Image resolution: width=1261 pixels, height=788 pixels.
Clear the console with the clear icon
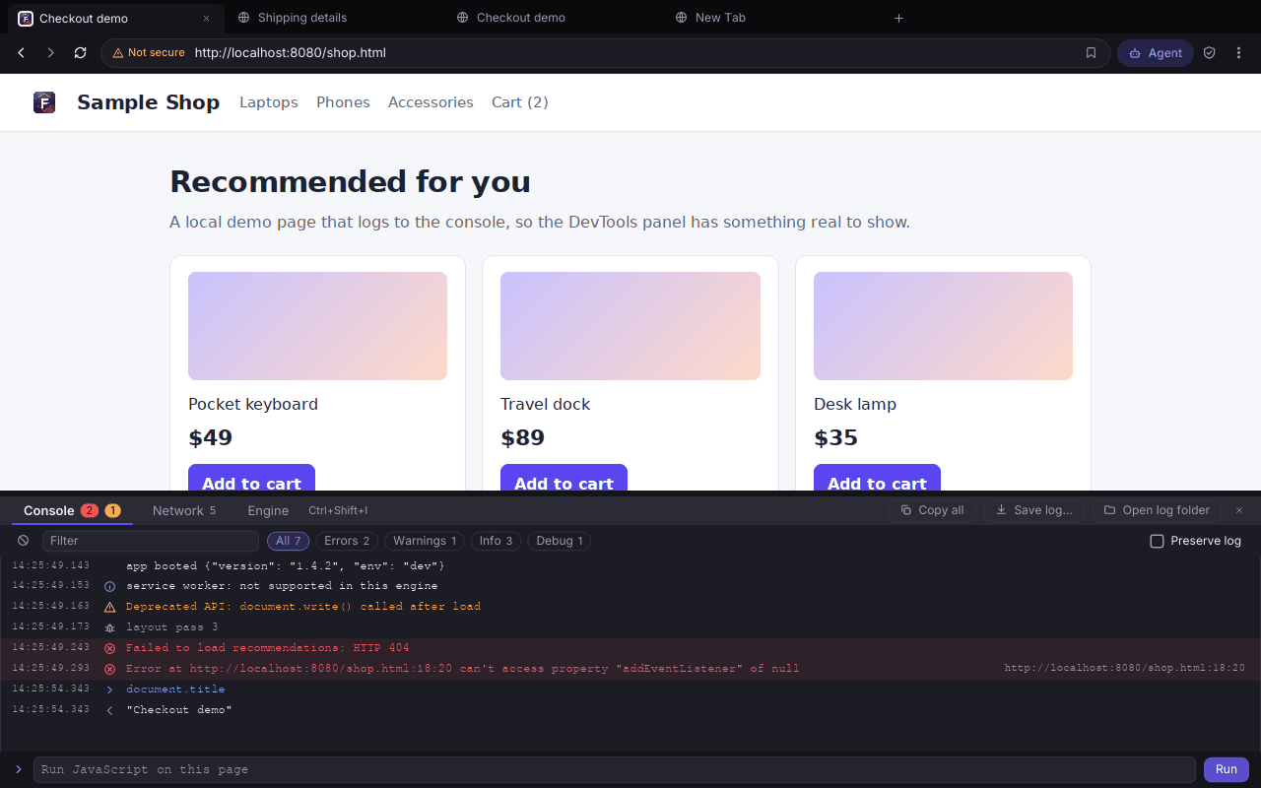click(x=24, y=541)
